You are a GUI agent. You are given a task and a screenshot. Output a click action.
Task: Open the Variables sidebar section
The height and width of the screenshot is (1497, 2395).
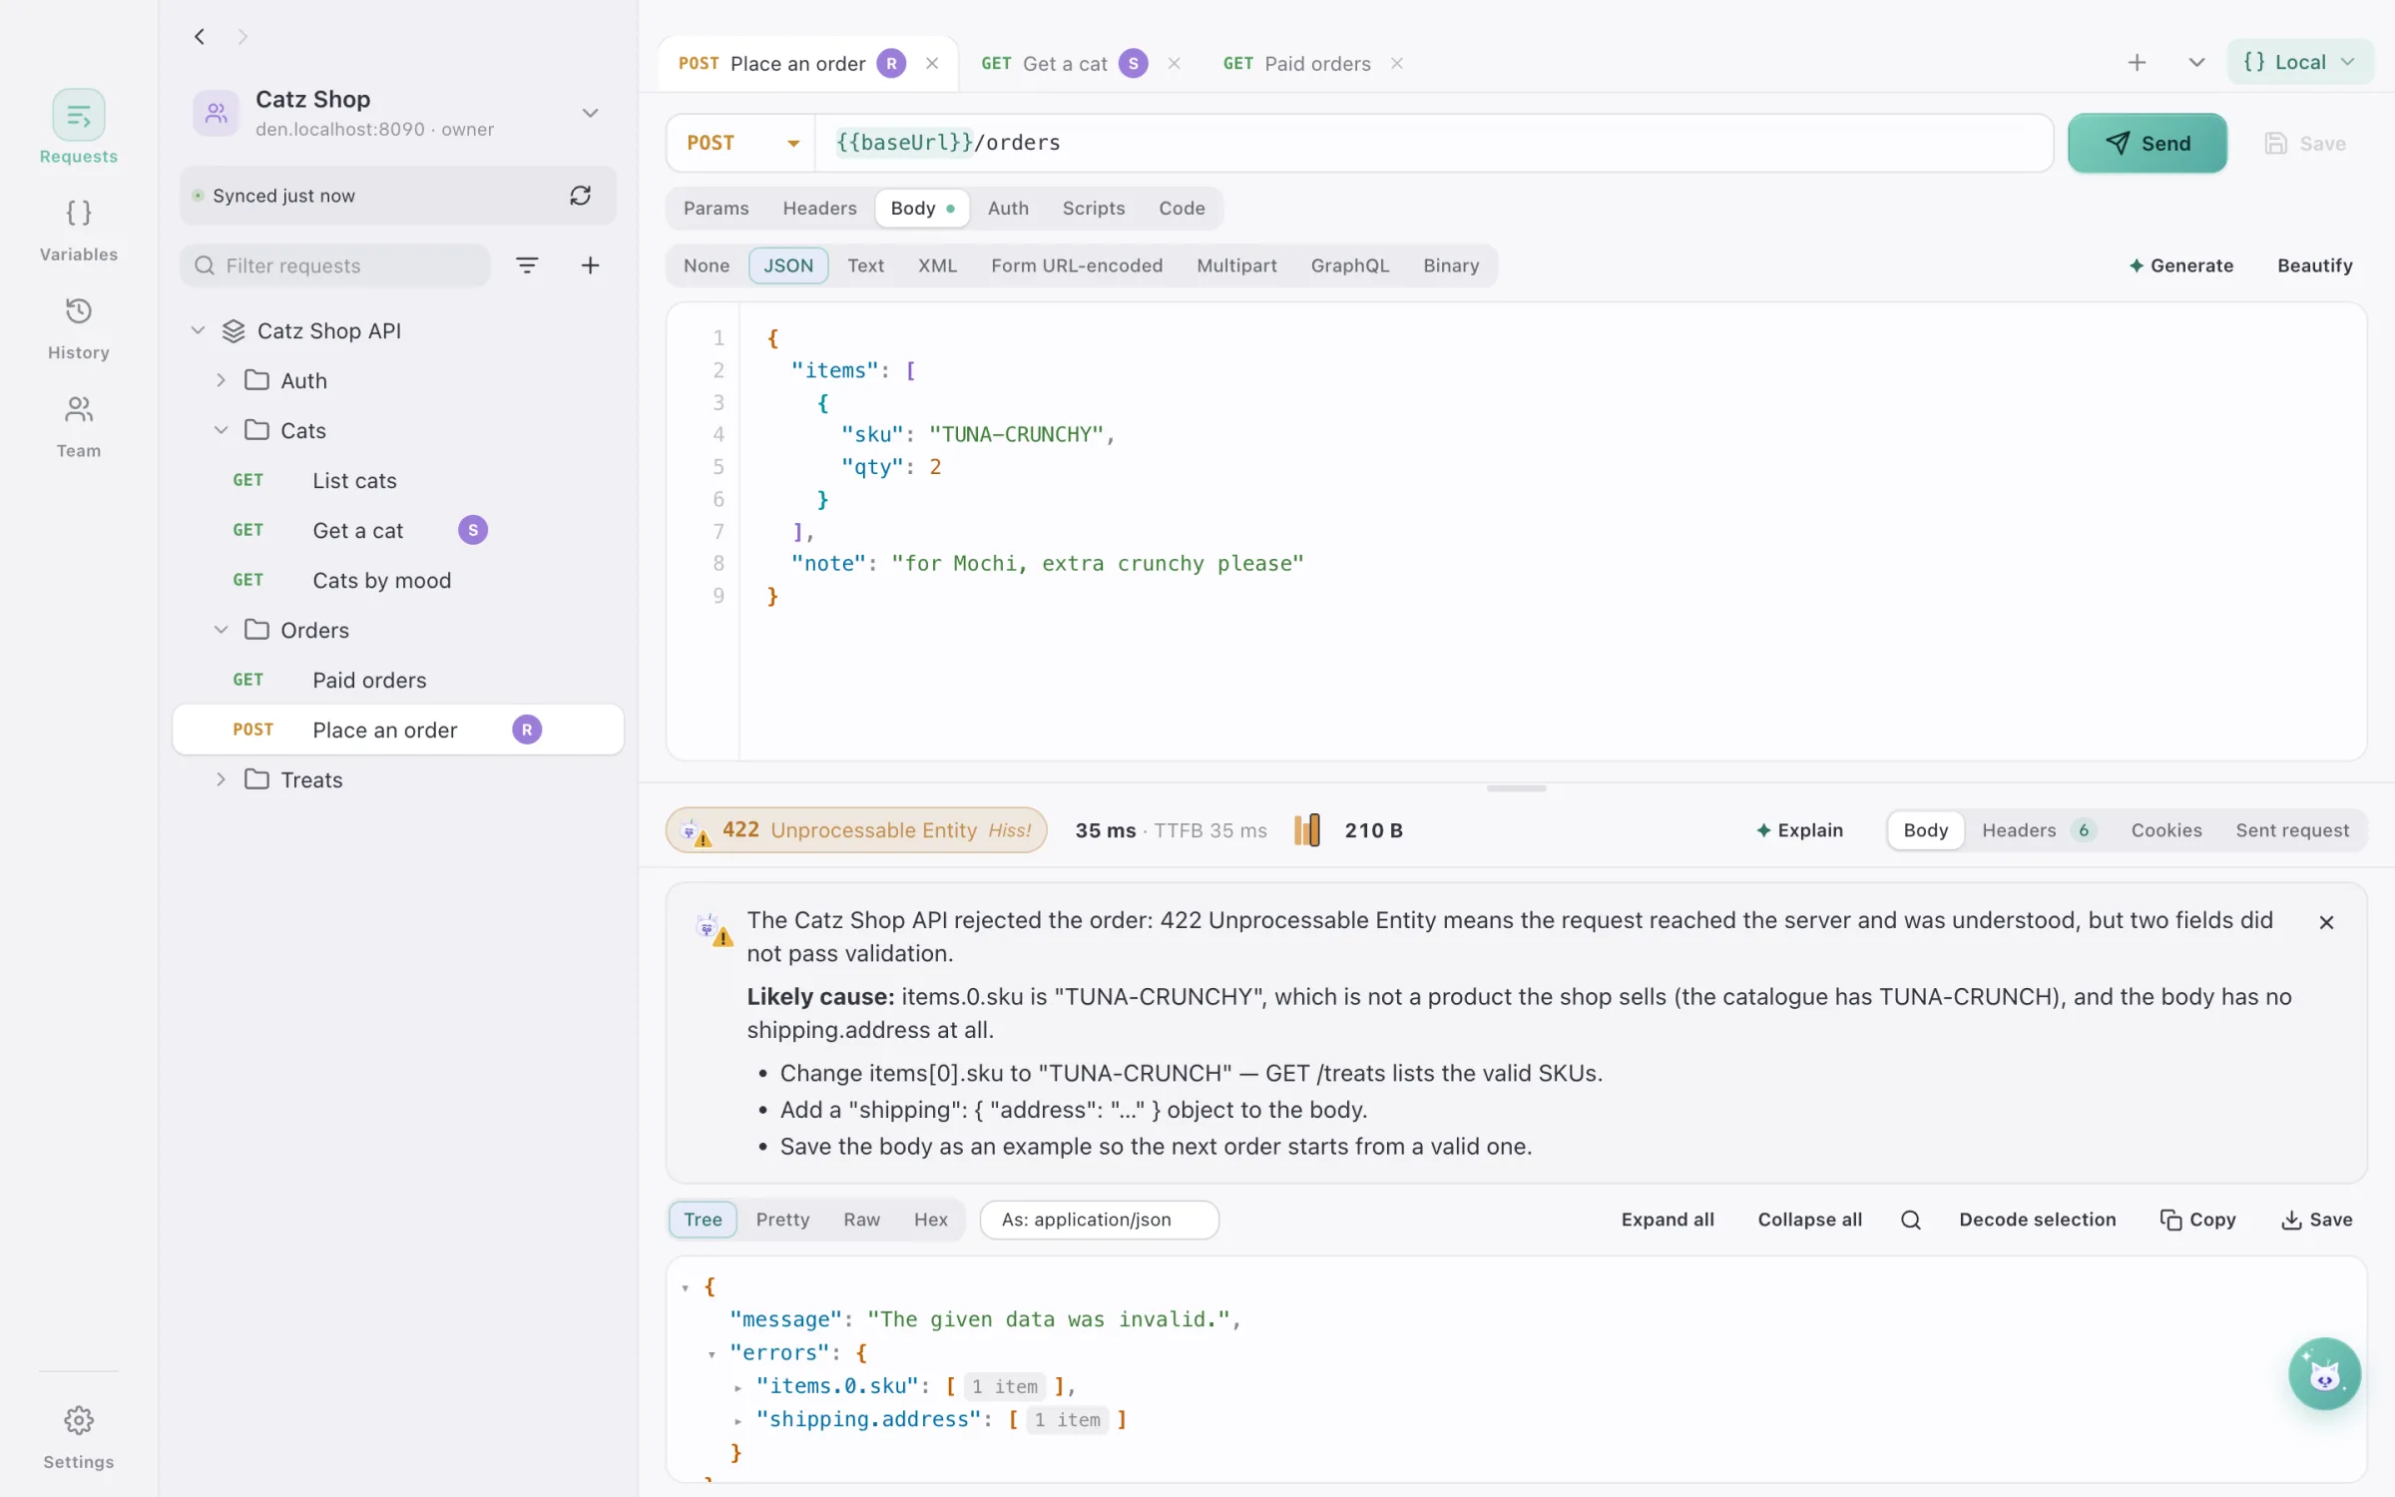tap(78, 231)
